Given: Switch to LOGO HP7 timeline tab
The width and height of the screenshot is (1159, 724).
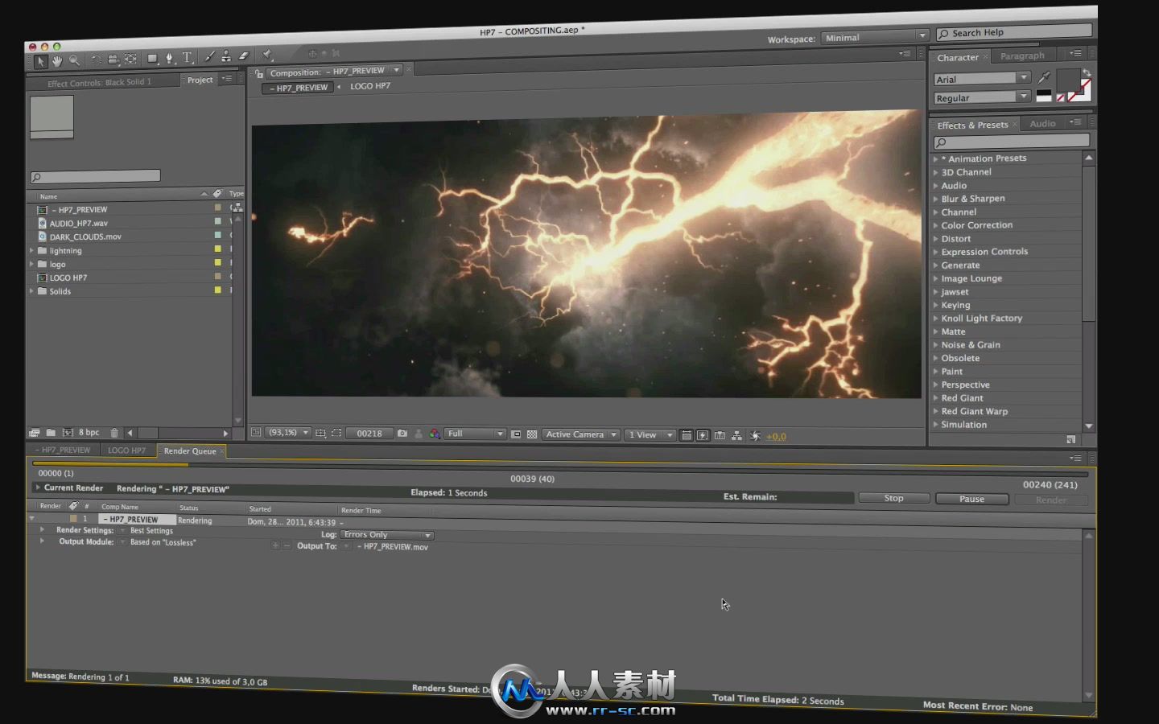Looking at the screenshot, I should (x=126, y=450).
